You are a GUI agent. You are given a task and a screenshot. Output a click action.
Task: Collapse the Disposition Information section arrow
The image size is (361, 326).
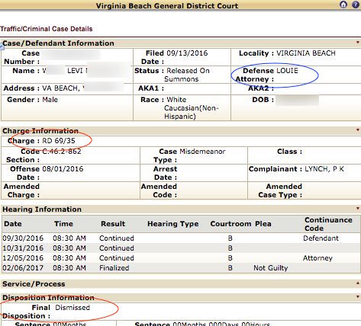click(358, 296)
